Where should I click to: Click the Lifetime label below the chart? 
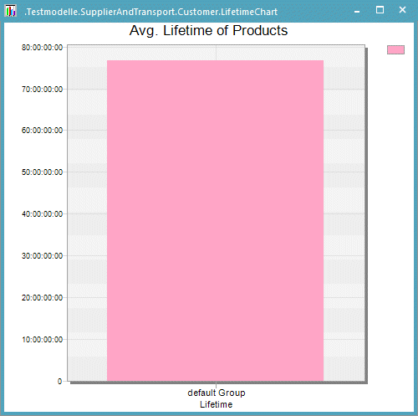(x=216, y=404)
